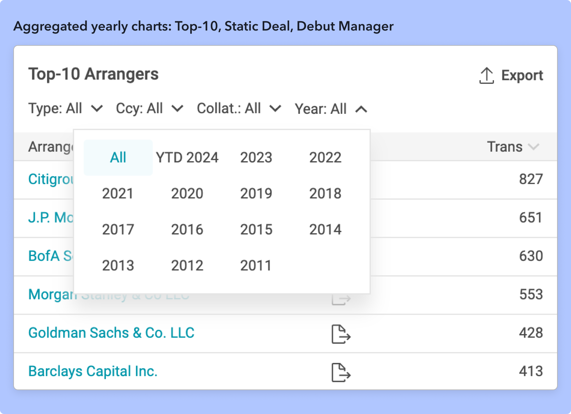Select year 2015
This screenshot has height=414, width=571.
(256, 230)
